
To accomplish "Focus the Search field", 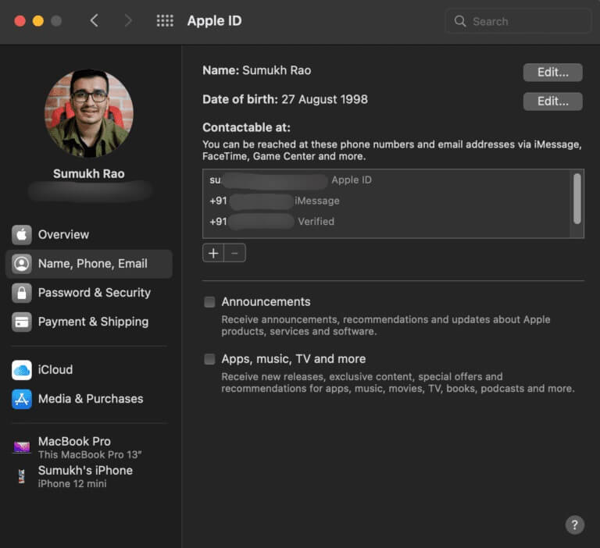I will click(519, 21).
